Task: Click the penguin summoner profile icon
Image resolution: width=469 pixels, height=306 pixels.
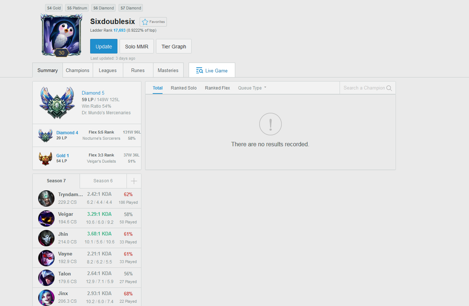Action: click(x=61, y=35)
